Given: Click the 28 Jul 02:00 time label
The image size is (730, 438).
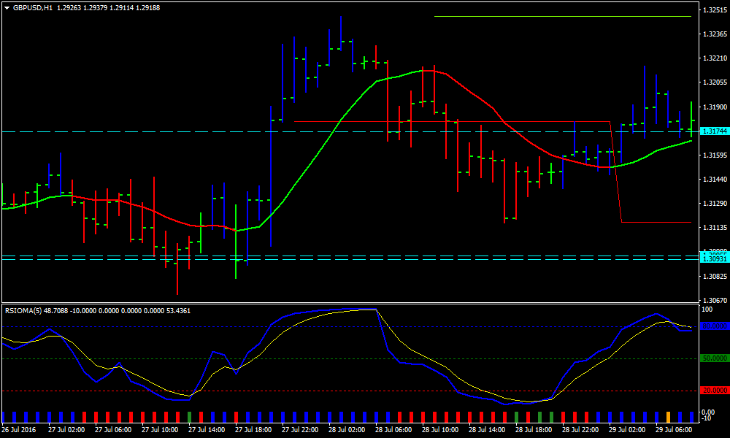Looking at the screenshot, I should click(346, 431).
